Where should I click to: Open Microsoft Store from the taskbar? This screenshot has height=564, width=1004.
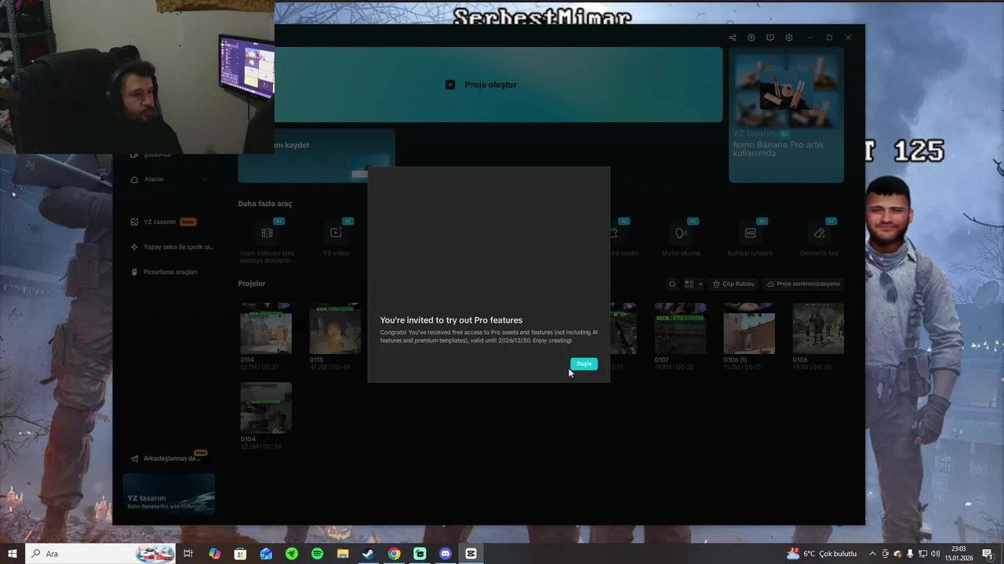point(240,554)
